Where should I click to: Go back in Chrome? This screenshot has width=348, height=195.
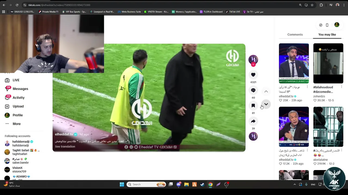click(x=4, y=5)
